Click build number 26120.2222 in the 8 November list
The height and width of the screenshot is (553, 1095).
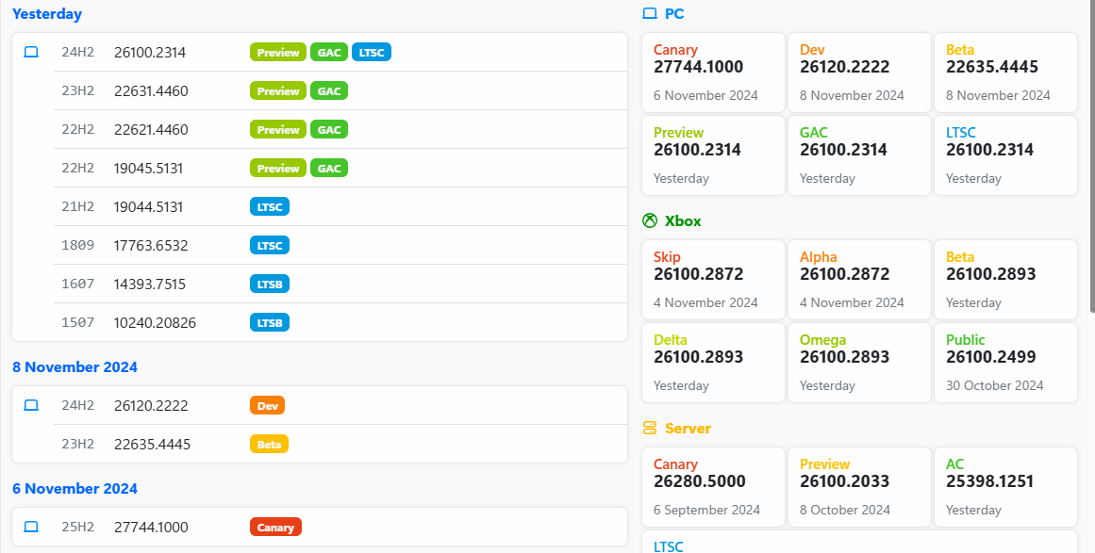151,406
